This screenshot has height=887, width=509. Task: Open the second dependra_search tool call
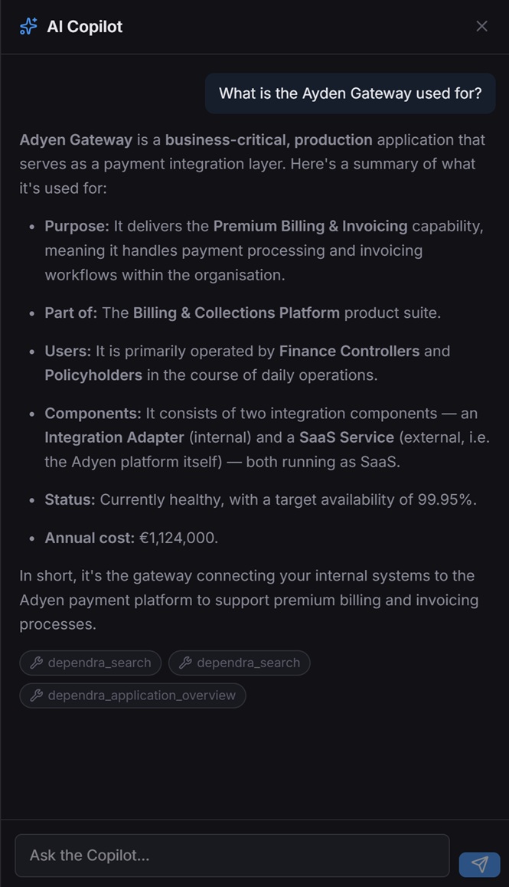click(240, 663)
